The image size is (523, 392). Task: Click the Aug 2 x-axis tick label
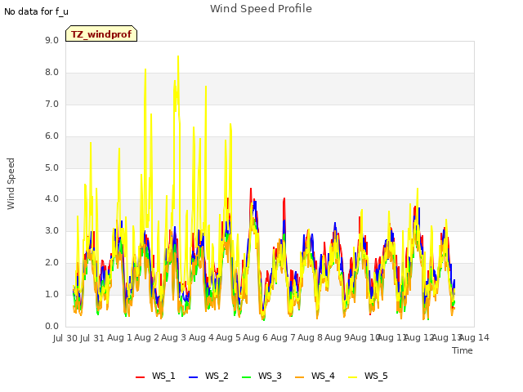pos(146,337)
